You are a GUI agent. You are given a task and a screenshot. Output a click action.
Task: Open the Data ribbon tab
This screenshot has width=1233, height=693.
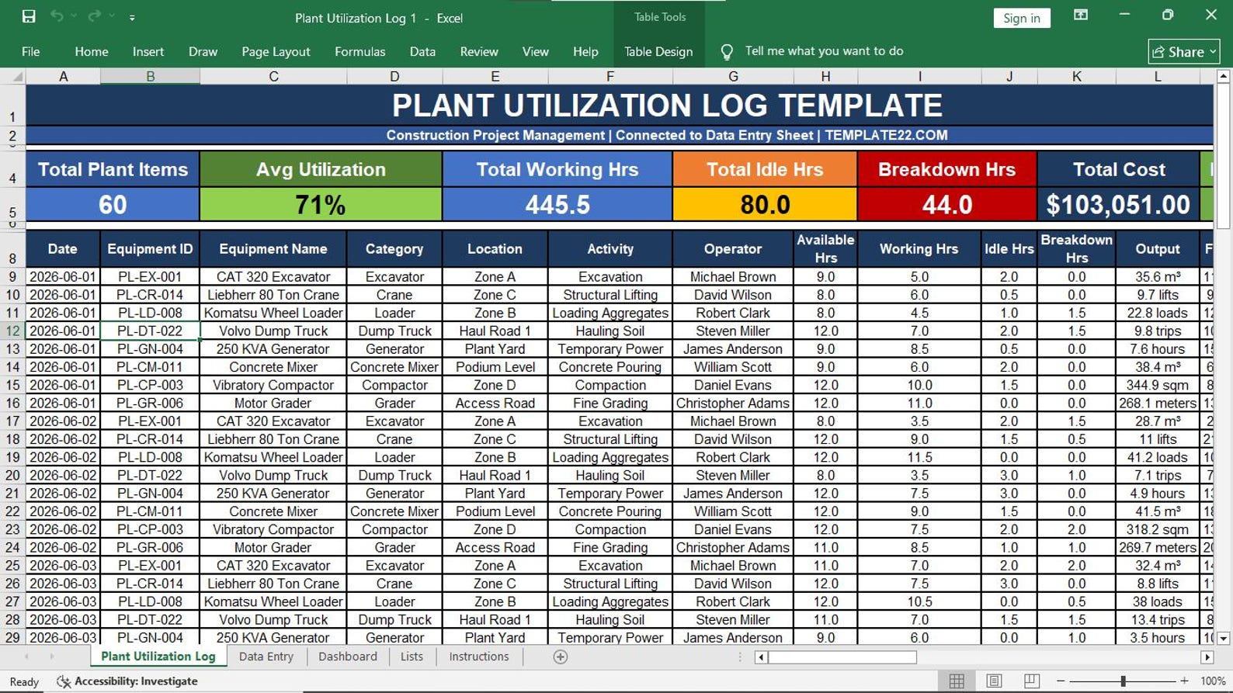pyautogui.click(x=422, y=52)
